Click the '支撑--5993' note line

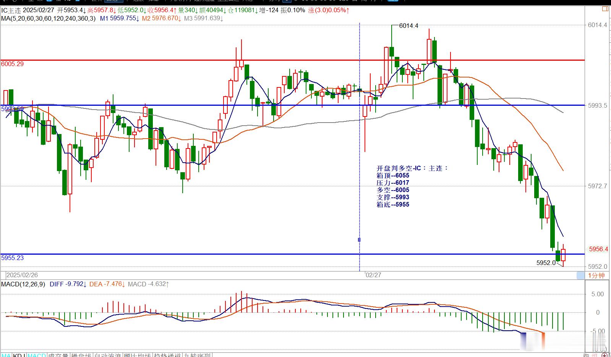click(393, 197)
